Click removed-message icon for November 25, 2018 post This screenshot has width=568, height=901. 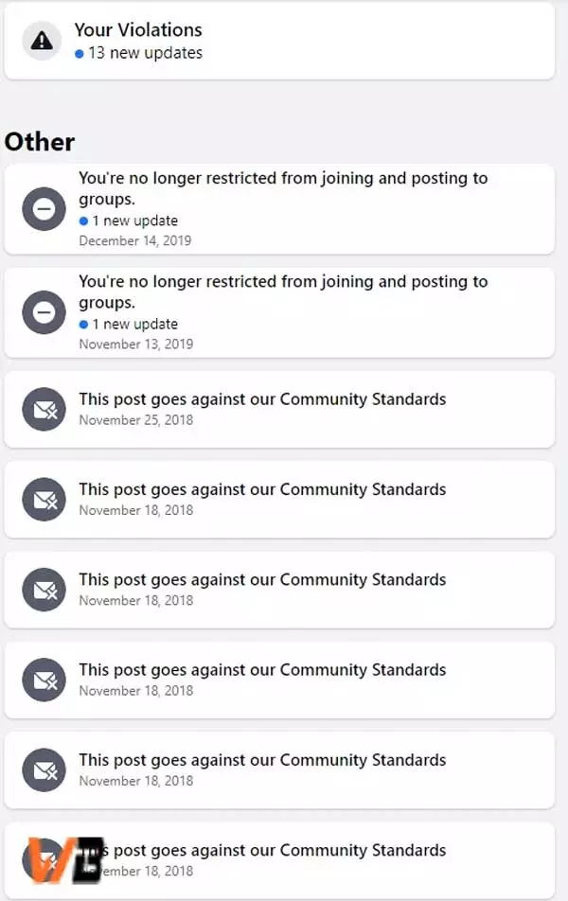[44, 409]
